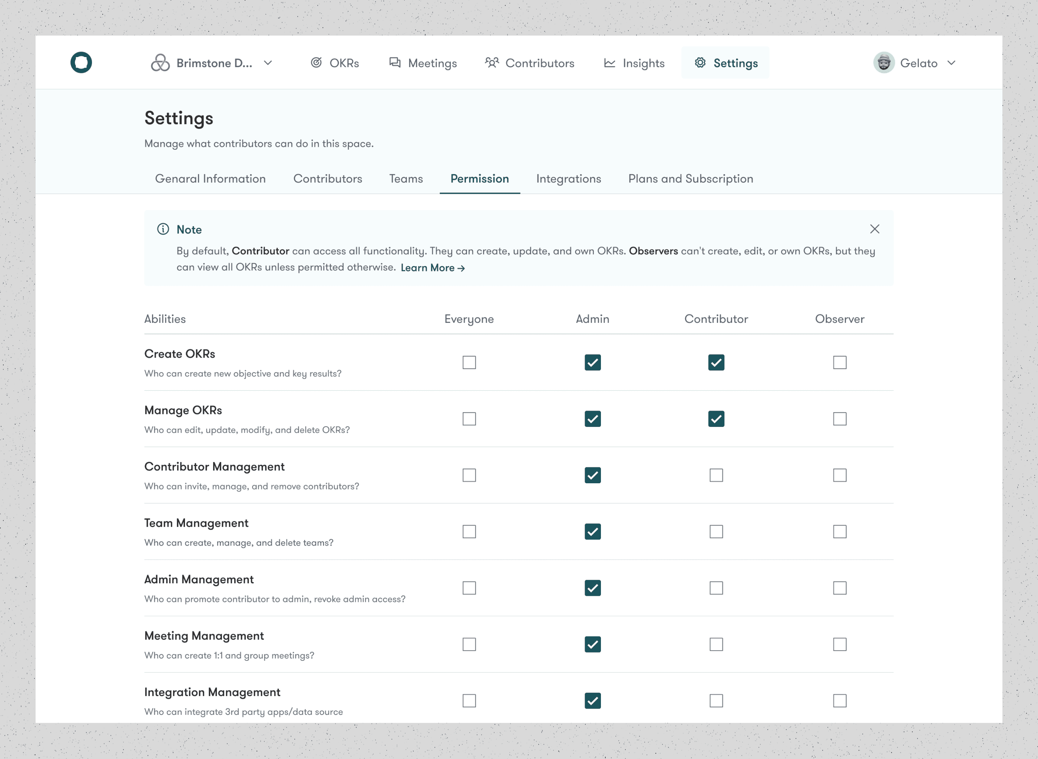Click the Brimstone workspace overlapping-circles icon
Image resolution: width=1038 pixels, height=759 pixels.
pyautogui.click(x=160, y=63)
